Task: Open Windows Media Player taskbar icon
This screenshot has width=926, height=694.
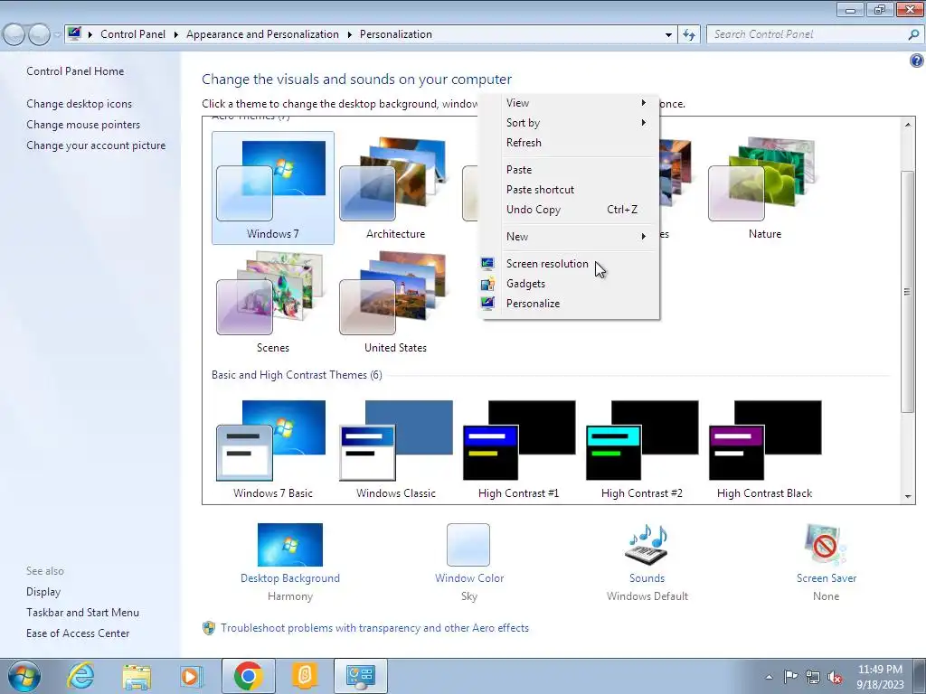Action: pyautogui.click(x=192, y=676)
